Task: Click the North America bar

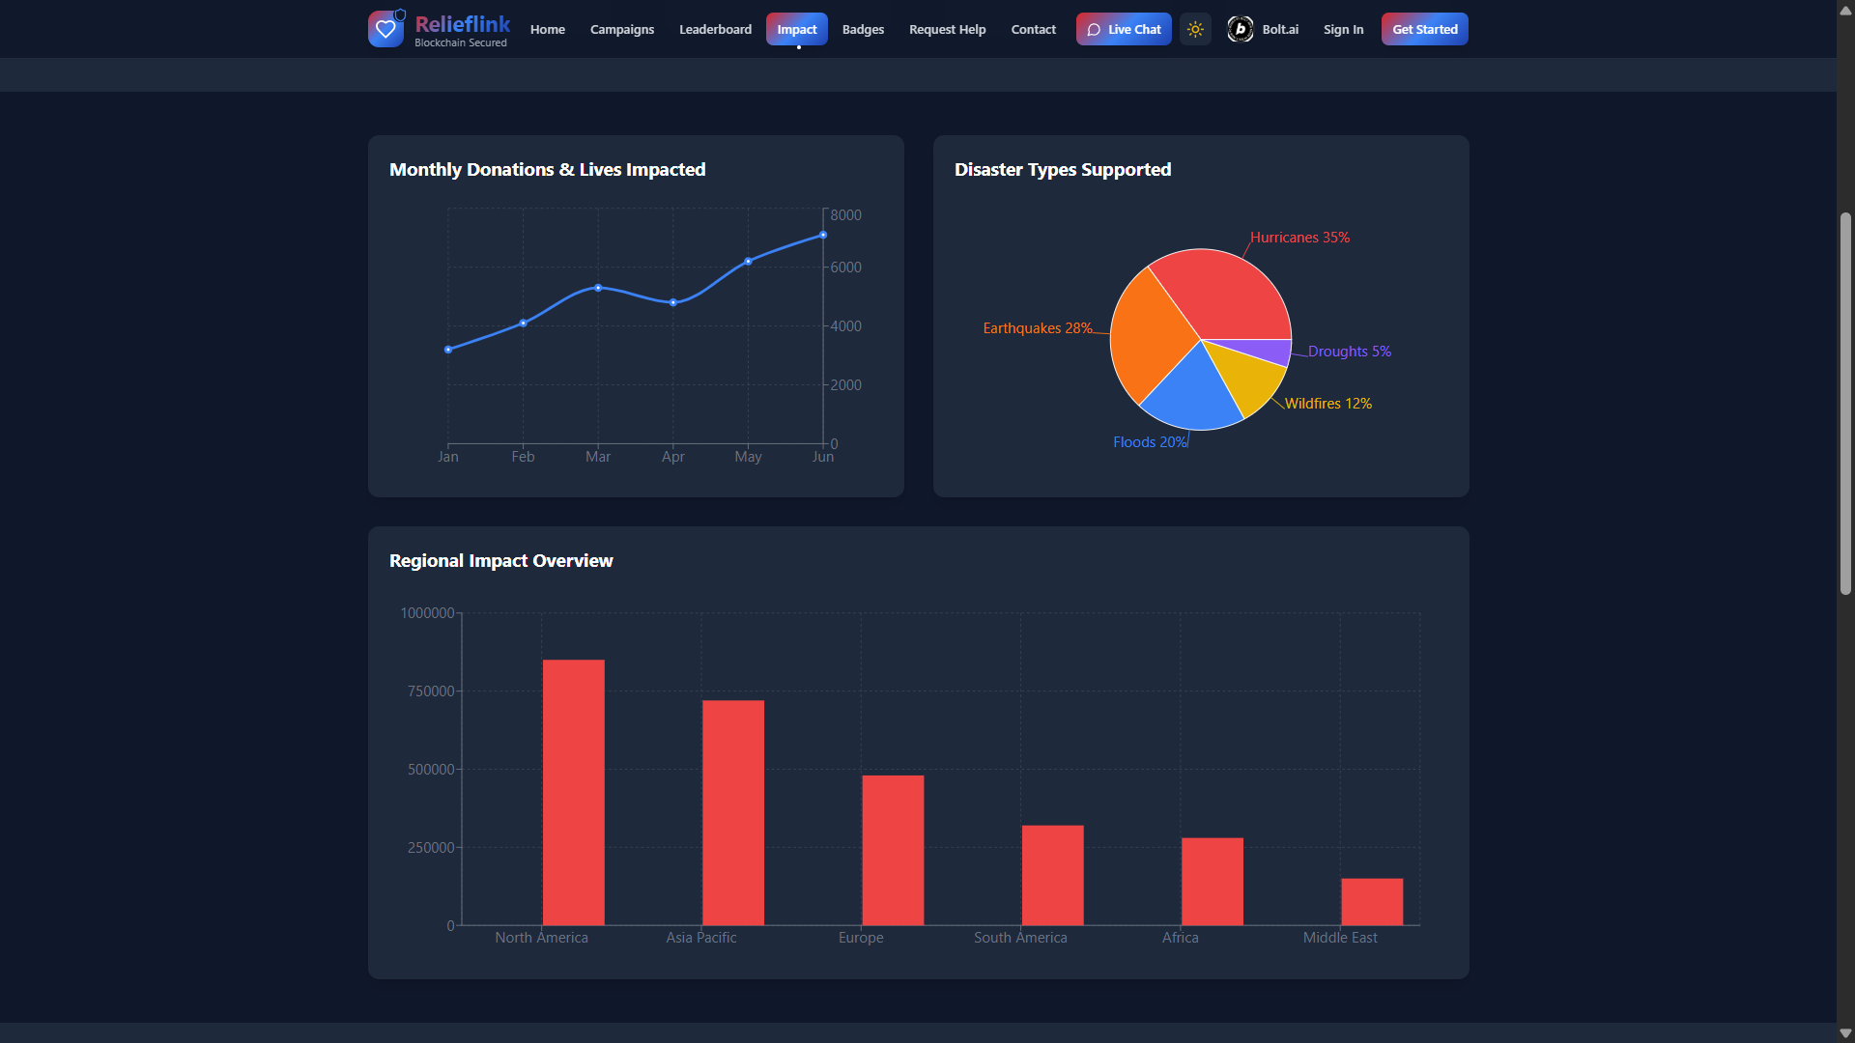Action: (x=573, y=792)
